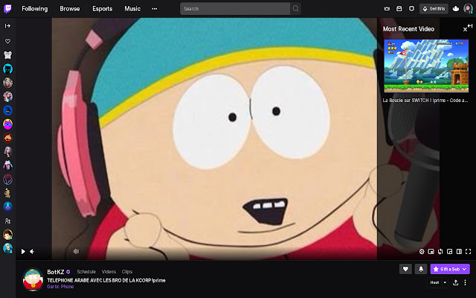Click the mini player popout icon
The width and height of the screenshot is (476, 298).
click(431, 252)
